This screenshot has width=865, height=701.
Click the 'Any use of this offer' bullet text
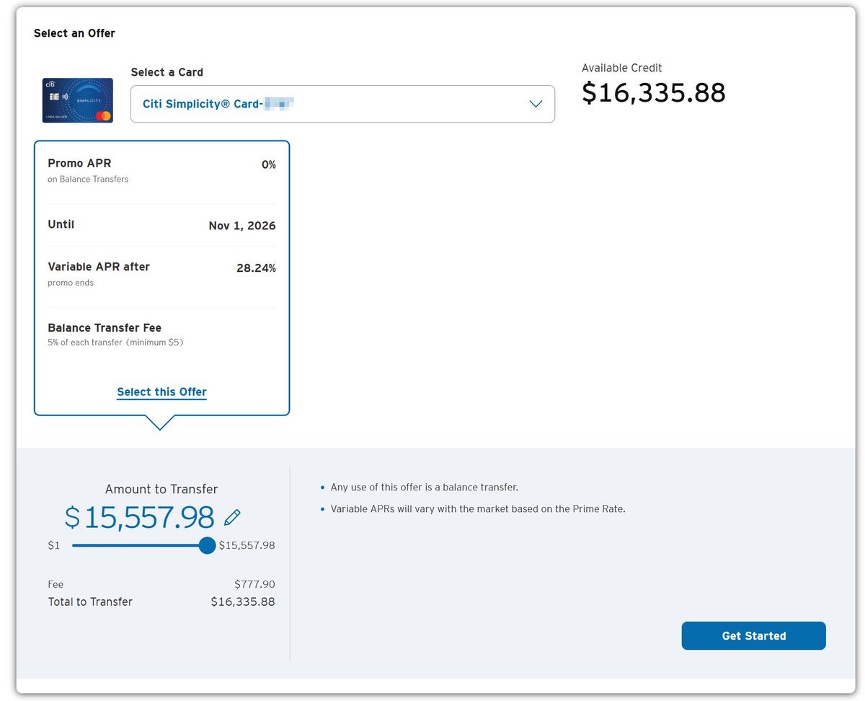(425, 487)
